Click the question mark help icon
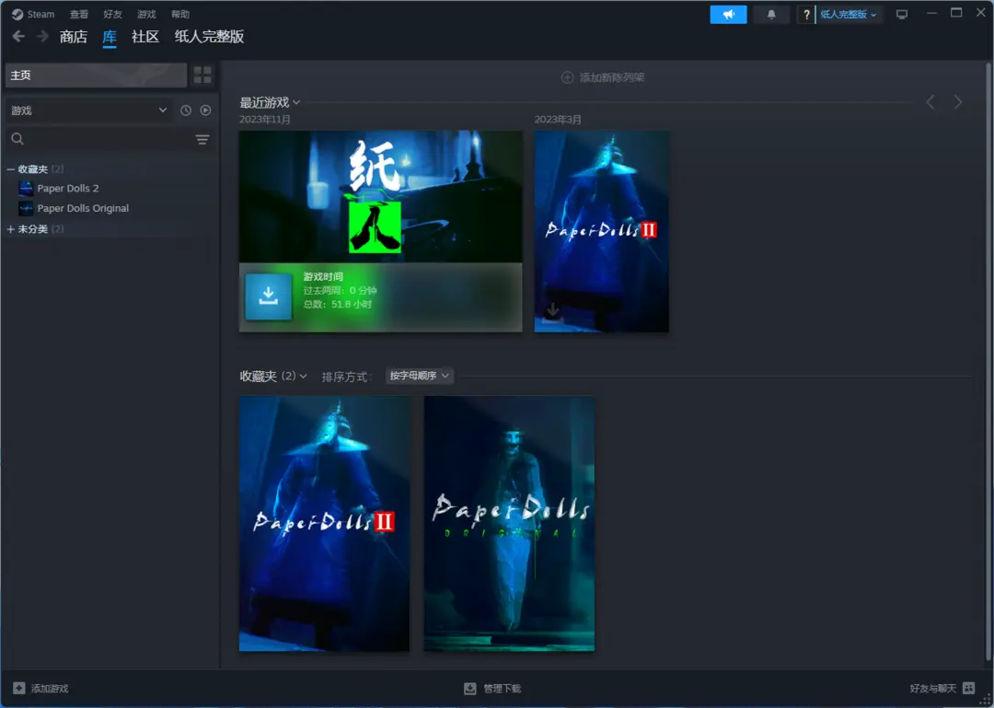994x708 pixels. pyautogui.click(x=806, y=14)
